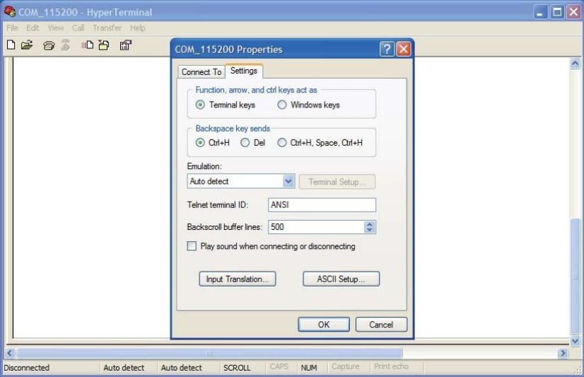Select Del for backspace key
This screenshot has width=584, height=377.
tap(245, 143)
